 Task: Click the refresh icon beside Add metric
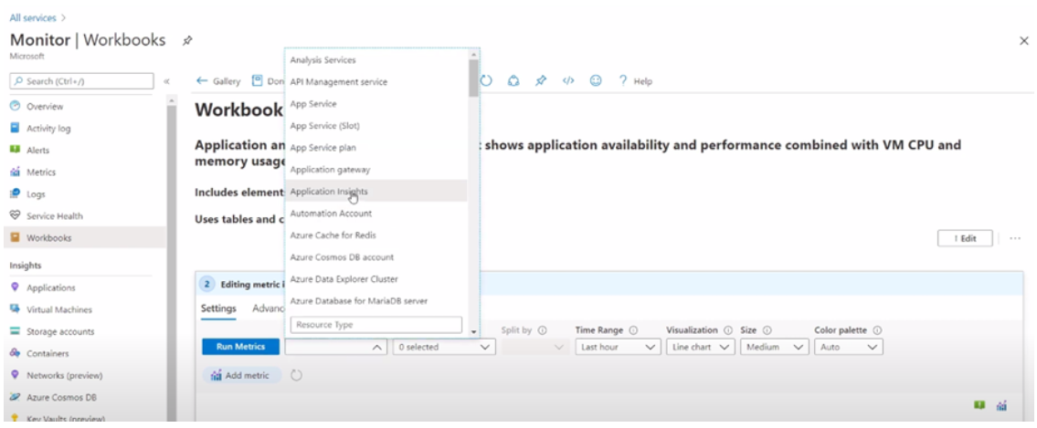(x=297, y=375)
